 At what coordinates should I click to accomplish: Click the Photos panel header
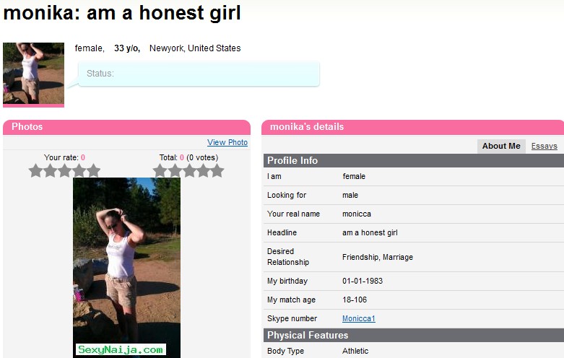pos(126,127)
